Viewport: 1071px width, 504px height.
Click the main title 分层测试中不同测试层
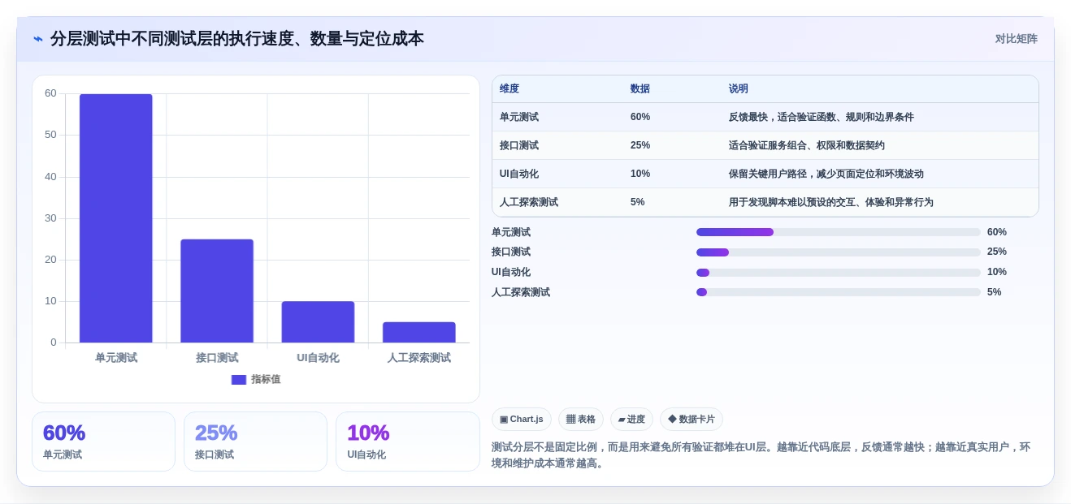[237, 38]
